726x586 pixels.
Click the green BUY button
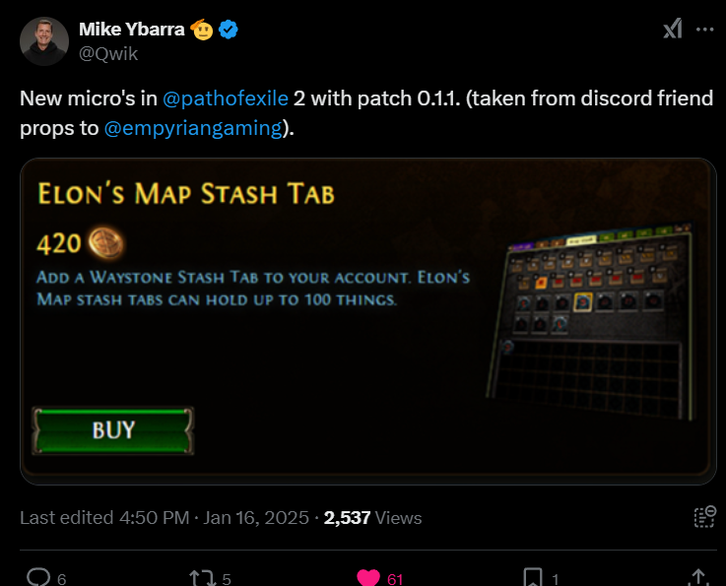[x=113, y=430]
